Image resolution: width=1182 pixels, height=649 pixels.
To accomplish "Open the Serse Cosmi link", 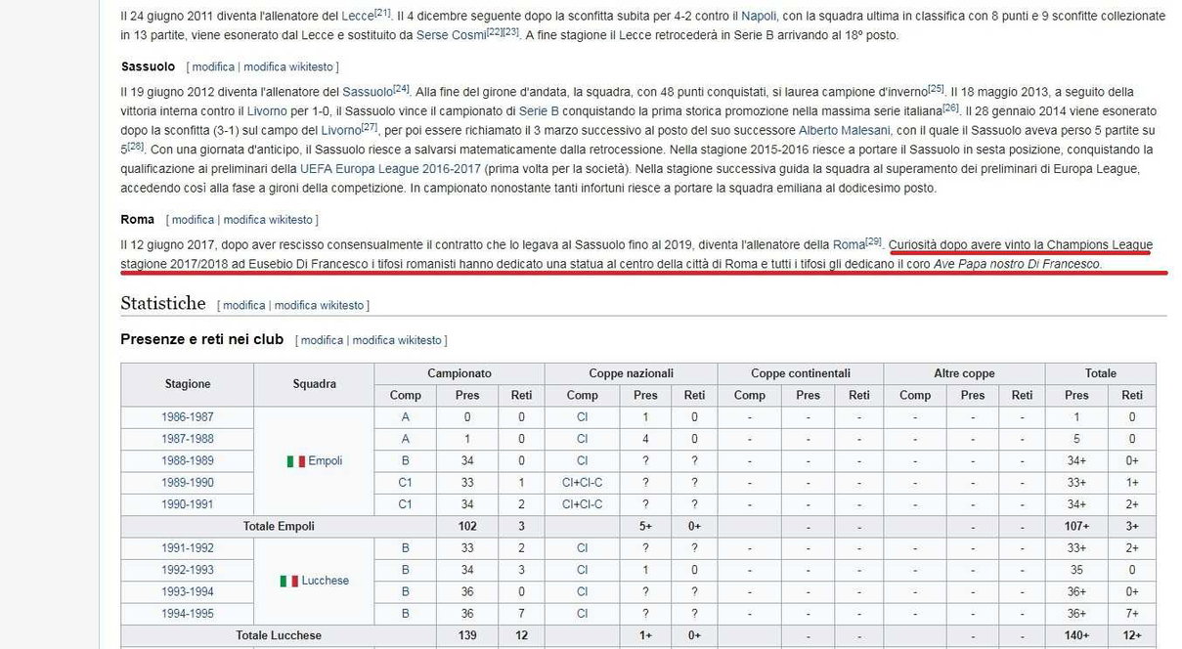I will [x=451, y=35].
